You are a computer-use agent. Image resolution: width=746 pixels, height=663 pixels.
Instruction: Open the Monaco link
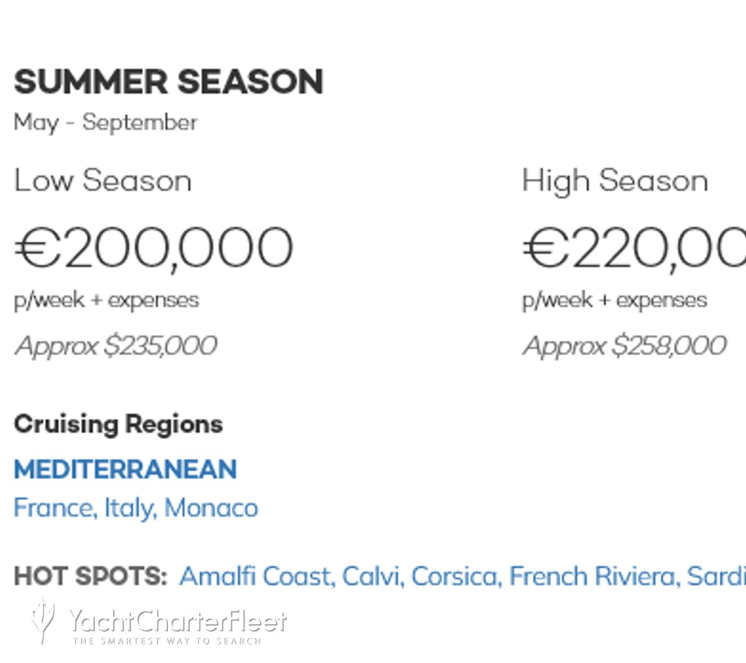pos(211,508)
